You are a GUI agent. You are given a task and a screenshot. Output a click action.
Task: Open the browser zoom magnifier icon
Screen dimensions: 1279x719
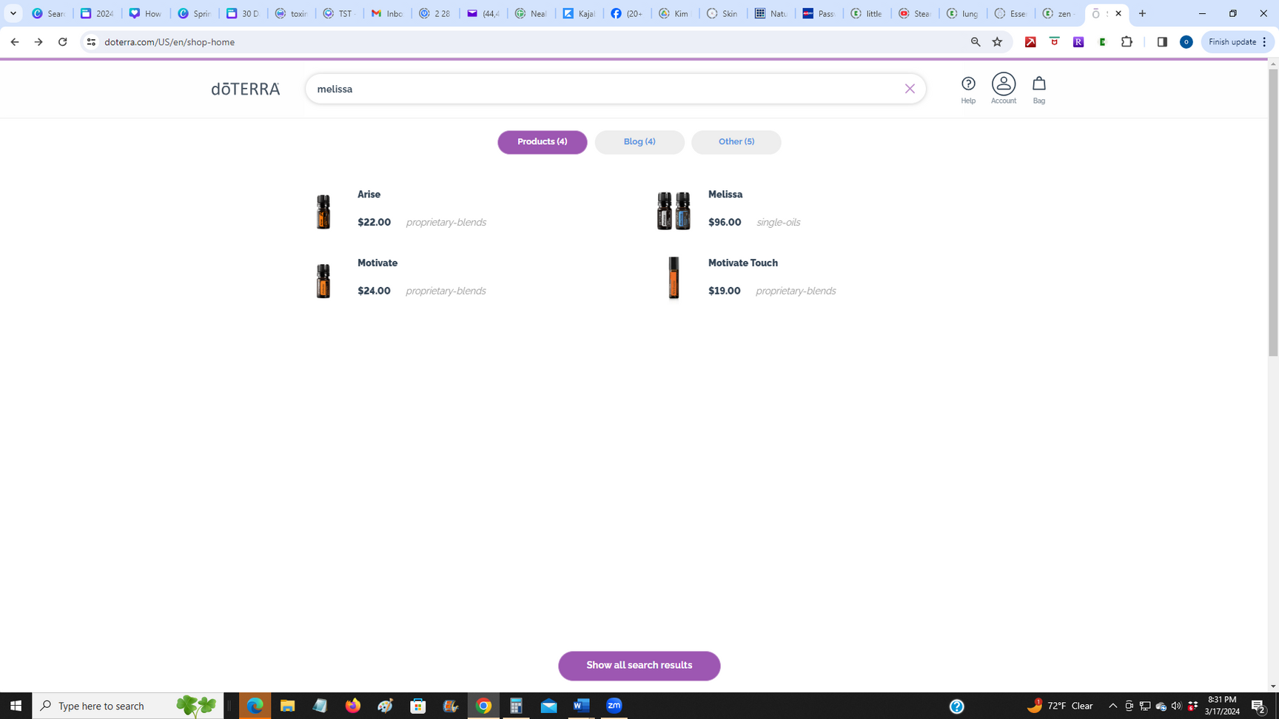click(x=976, y=42)
